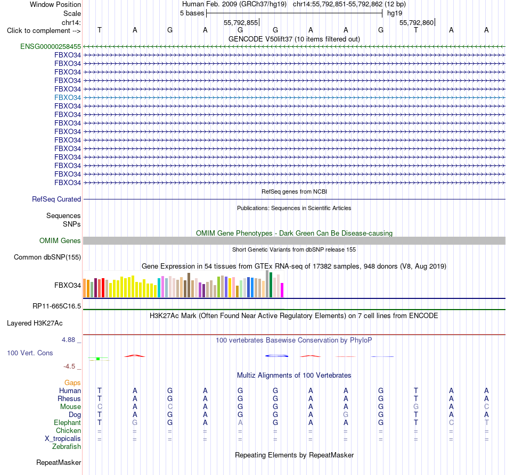The height and width of the screenshot is (475, 506).
Task: Click the gray OMIM Genes bar
Action: pyautogui.click(x=294, y=241)
